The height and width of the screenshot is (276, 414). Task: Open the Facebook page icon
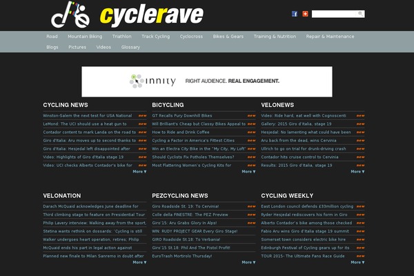coord(295,14)
